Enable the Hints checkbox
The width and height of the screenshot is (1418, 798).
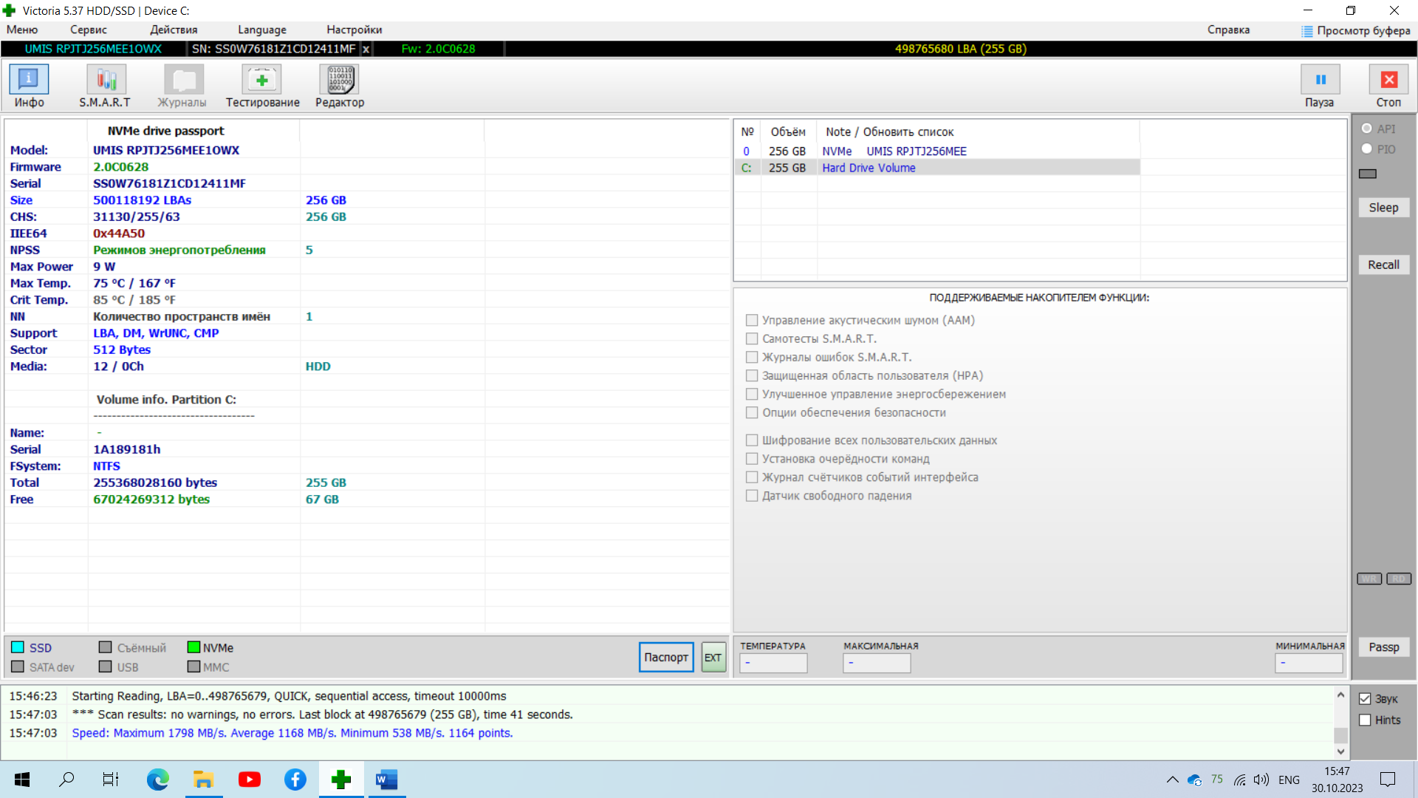pos(1365,720)
